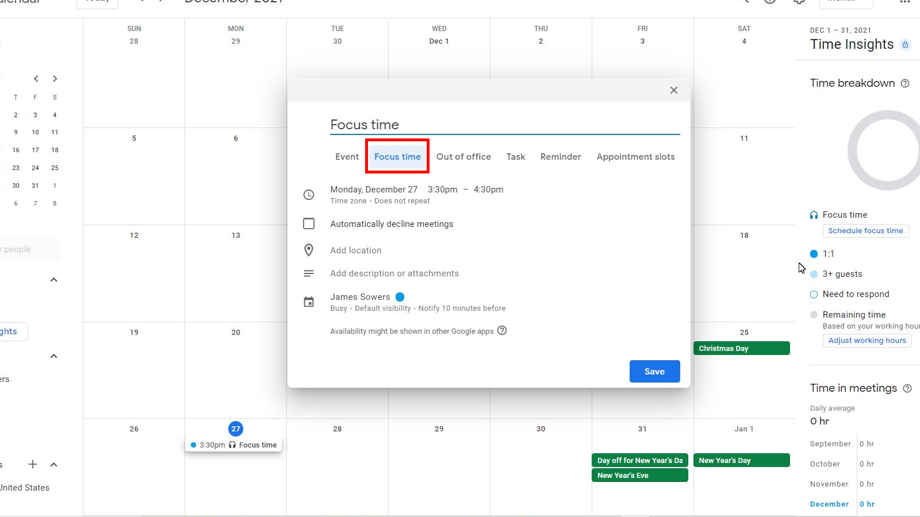Image resolution: width=920 pixels, height=517 pixels.
Task: Go to next month in mini calendar
Action: tap(55, 79)
